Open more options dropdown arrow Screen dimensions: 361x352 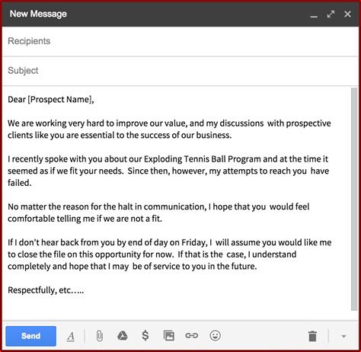pyautogui.click(x=343, y=337)
